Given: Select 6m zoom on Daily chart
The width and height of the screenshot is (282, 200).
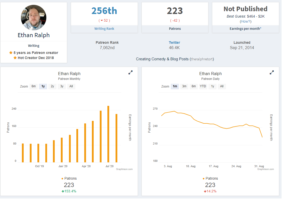Looking at the screenshot, I should click(193, 86).
